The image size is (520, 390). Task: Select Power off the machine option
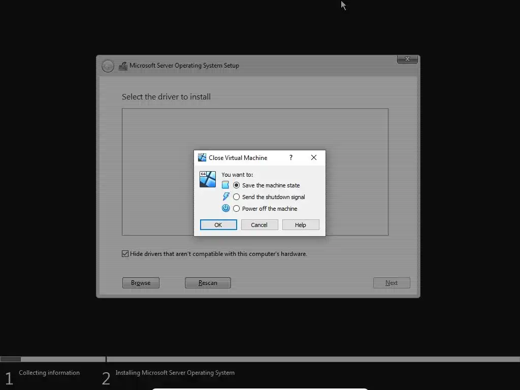tap(236, 209)
